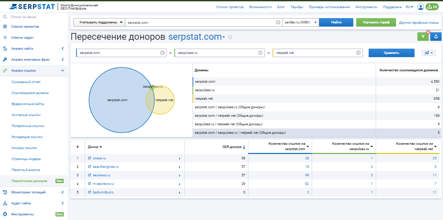Clear the seopulses.ru comparison field
Screen dimensions: 443x220
[x=260, y=53]
